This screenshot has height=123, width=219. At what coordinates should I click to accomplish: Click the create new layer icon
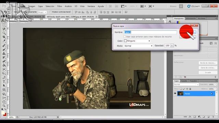pos(208,117)
